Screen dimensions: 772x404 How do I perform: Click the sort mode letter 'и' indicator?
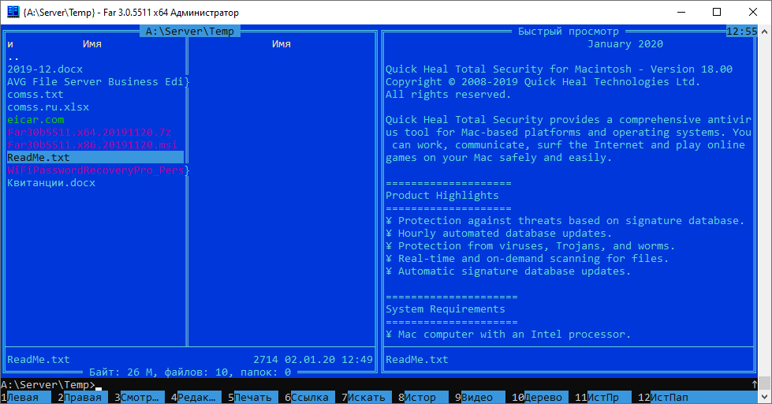10,44
